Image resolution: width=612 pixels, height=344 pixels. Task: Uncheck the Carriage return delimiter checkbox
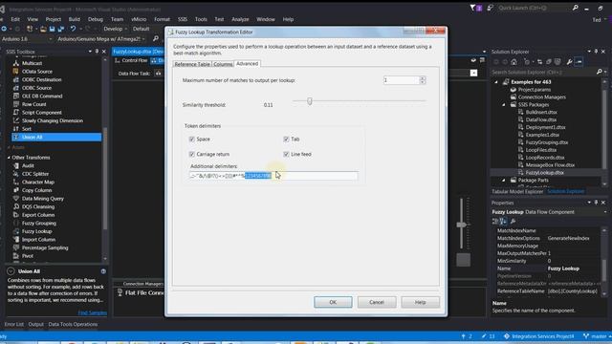point(191,155)
